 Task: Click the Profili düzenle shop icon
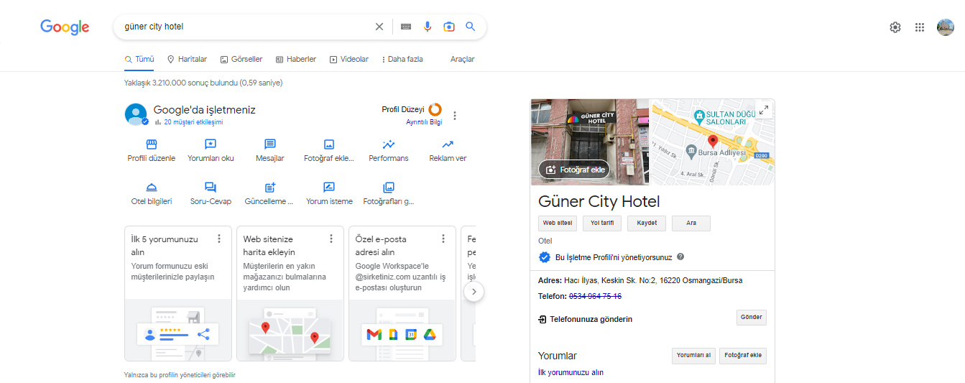click(152, 144)
